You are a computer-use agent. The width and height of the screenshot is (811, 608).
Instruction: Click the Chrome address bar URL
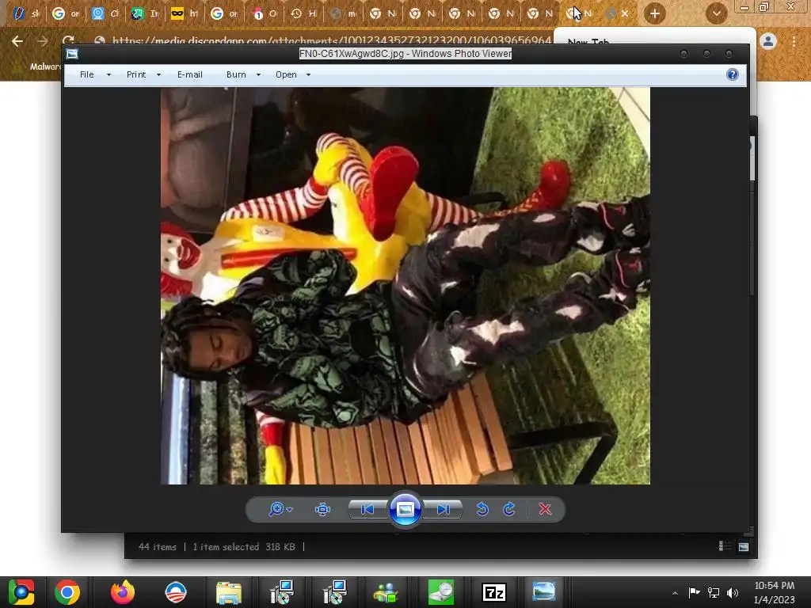point(332,40)
